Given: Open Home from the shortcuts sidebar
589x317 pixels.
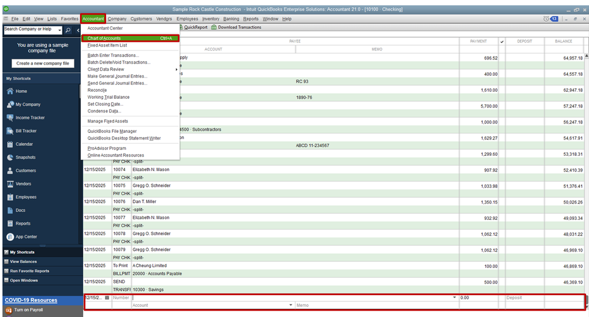Looking at the screenshot, I should click(x=21, y=91).
